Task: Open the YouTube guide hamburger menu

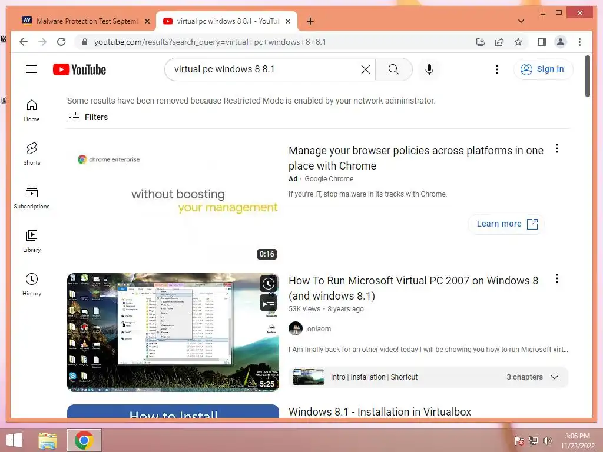Action: (x=32, y=69)
